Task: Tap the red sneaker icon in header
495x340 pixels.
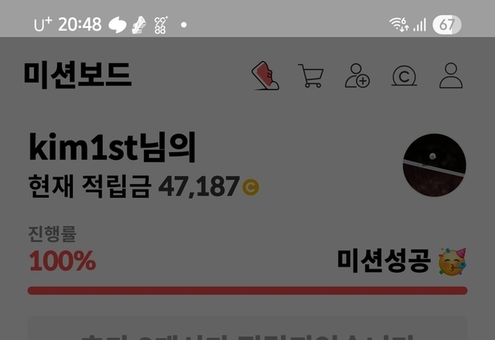Action: [265, 76]
